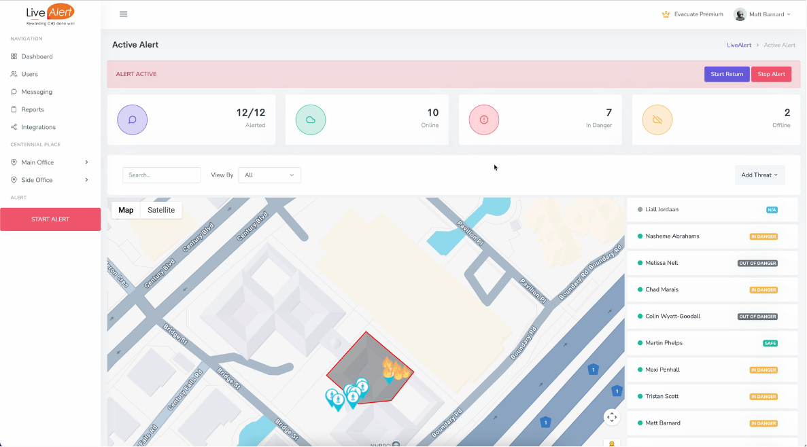Select Main Office in sidebar

[x=37, y=162]
